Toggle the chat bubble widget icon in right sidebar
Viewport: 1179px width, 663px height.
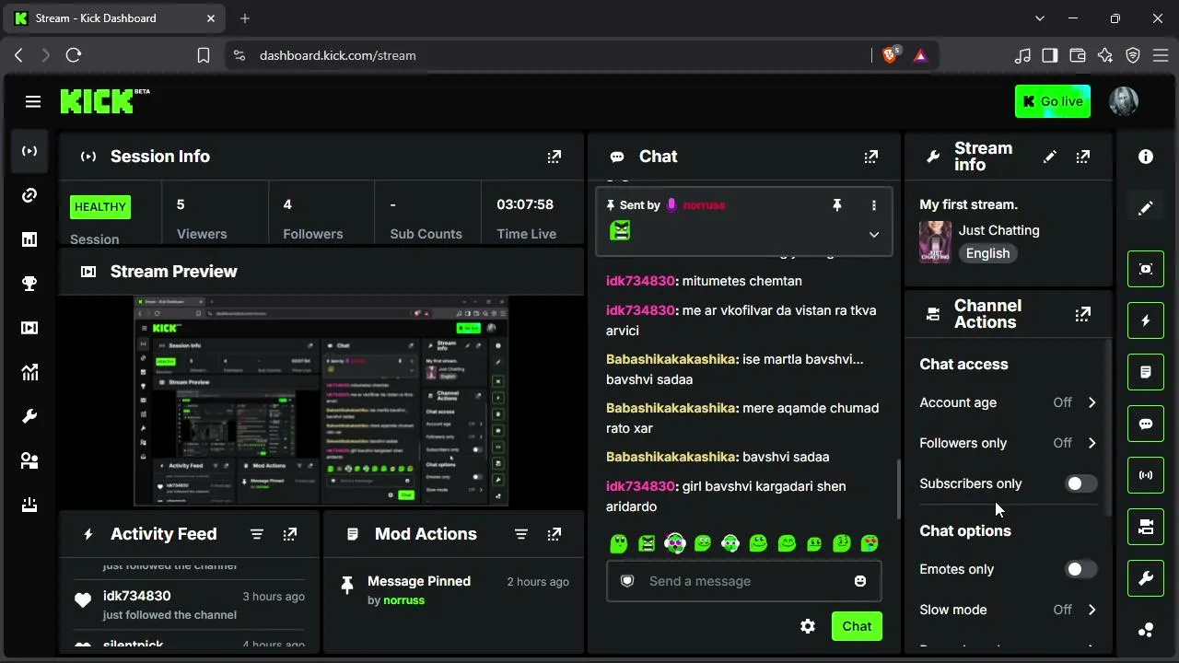click(1146, 424)
